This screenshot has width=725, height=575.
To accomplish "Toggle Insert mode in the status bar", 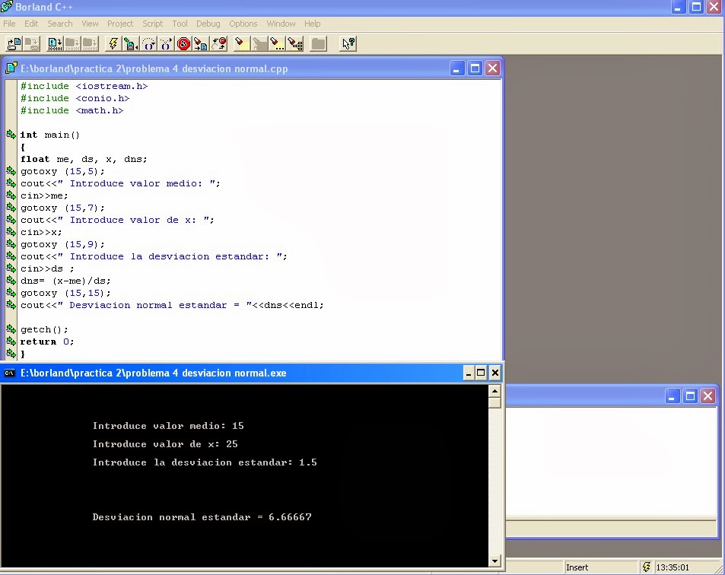I will (577, 567).
